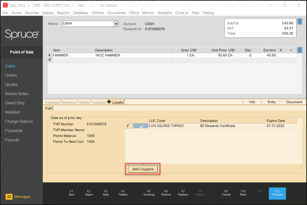This screenshot has height=205, width=307.
Task: Open the Help menu
Action: (195, 13)
